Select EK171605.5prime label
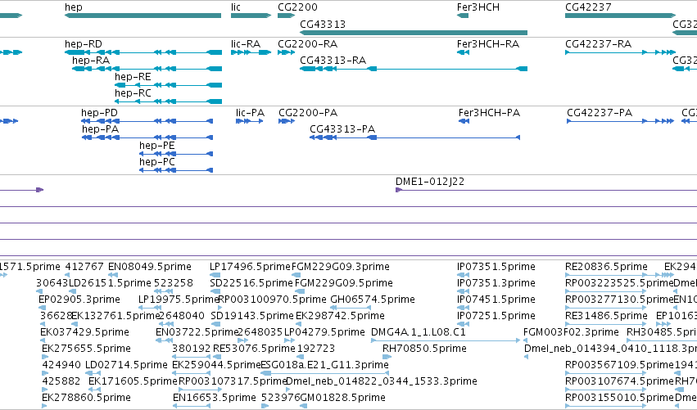697x410 pixels. pyautogui.click(x=133, y=382)
